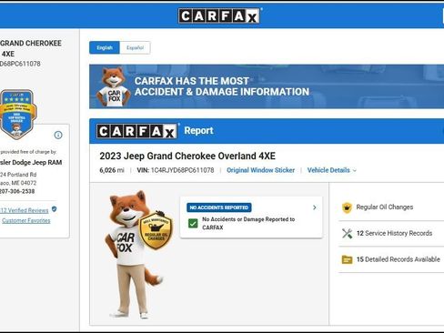
Task: Click the 2023 Jeep Grand Cherokee Overland title
Action: (x=187, y=156)
